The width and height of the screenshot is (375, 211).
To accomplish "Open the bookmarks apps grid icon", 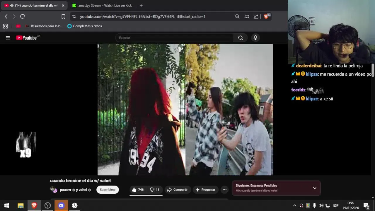I will (x=5, y=26).
